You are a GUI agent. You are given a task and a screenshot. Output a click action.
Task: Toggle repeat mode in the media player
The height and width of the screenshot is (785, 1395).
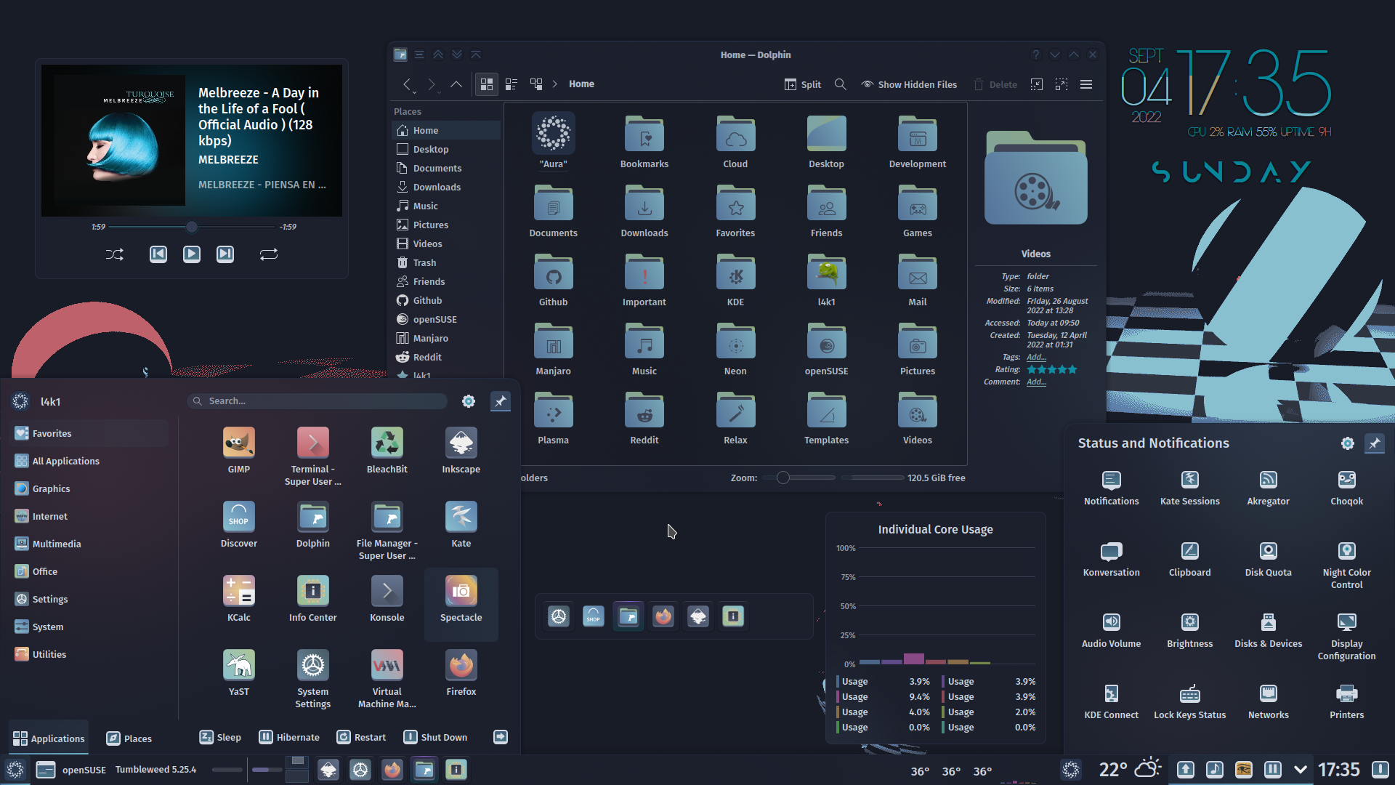(x=268, y=254)
